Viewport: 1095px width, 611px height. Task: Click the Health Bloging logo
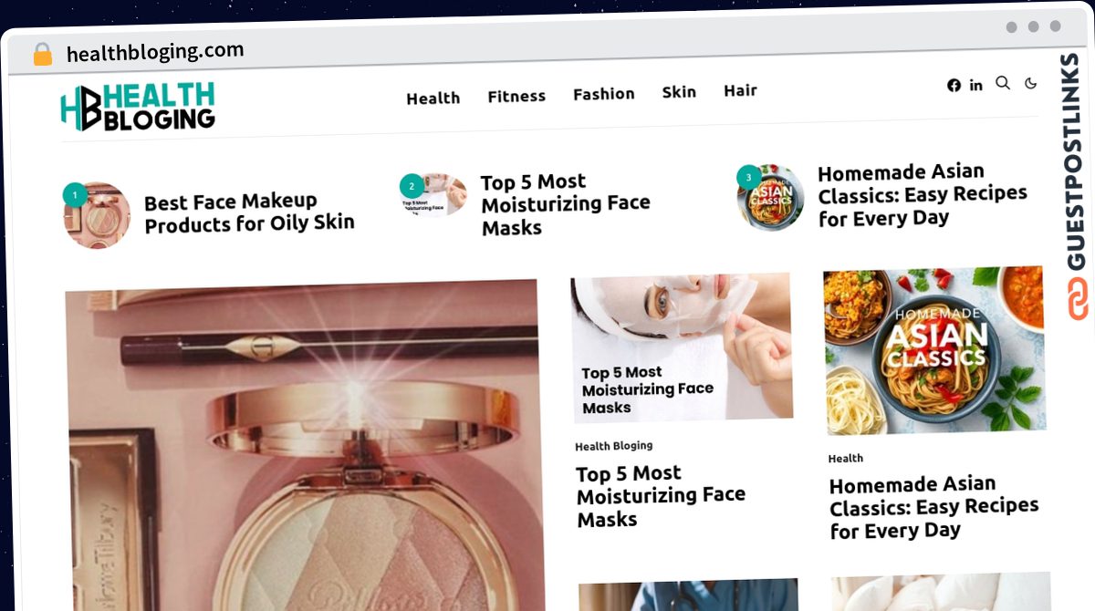click(138, 108)
